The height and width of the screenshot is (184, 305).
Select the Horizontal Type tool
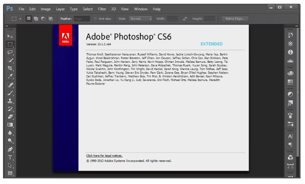[10, 157]
